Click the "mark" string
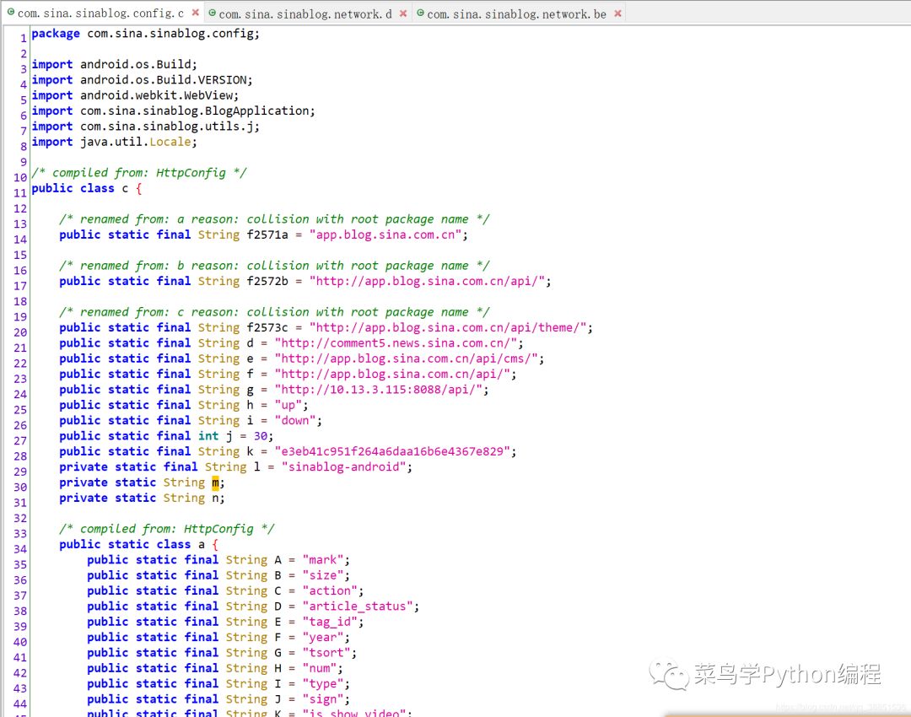Image resolution: width=911 pixels, height=717 pixels. coord(322,560)
